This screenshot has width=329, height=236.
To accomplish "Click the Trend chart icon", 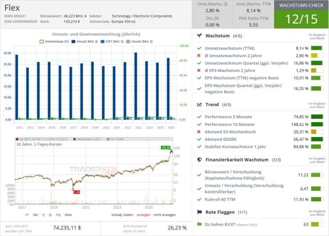I will 200,104.
